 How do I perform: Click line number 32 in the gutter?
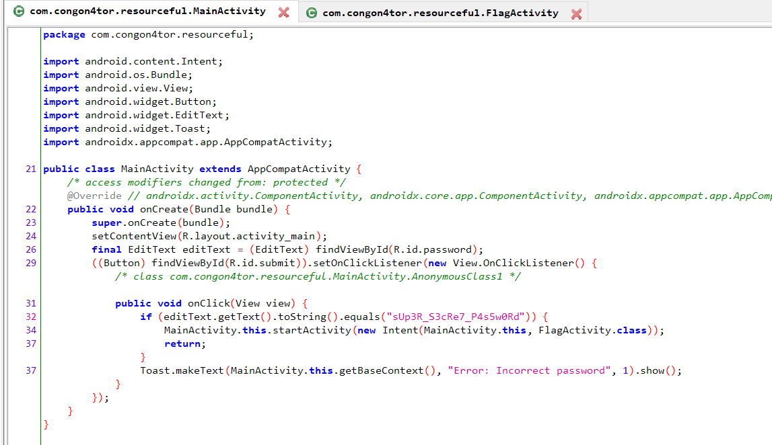31,317
